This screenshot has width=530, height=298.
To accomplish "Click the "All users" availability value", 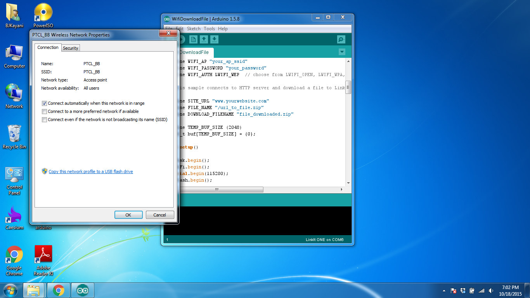I will click(92, 88).
